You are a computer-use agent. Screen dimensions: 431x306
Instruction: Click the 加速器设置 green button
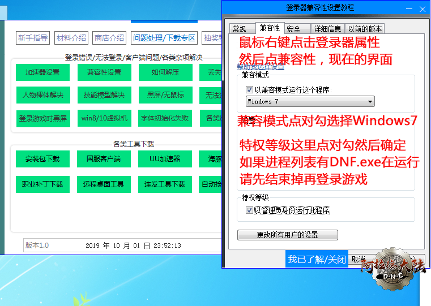click(x=42, y=72)
